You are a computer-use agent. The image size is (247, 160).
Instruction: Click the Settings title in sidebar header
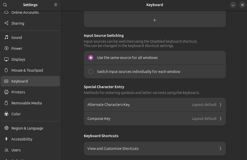click(x=30, y=5)
